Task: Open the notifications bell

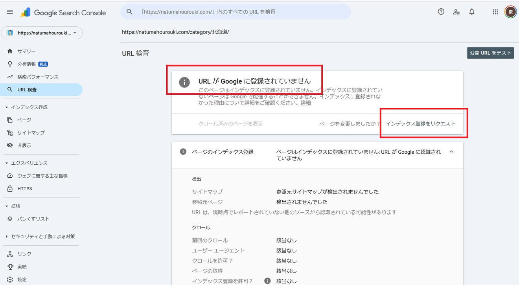Action: click(x=472, y=12)
